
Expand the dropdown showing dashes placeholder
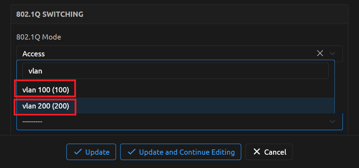(175, 121)
